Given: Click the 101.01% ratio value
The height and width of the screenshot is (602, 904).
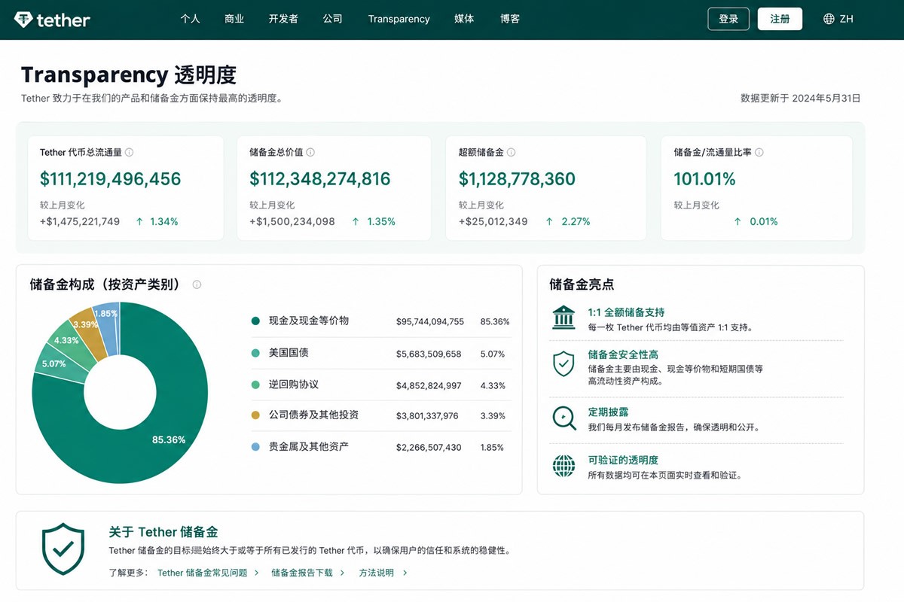Looking at the screenshot, I should [x=704, y=179].
